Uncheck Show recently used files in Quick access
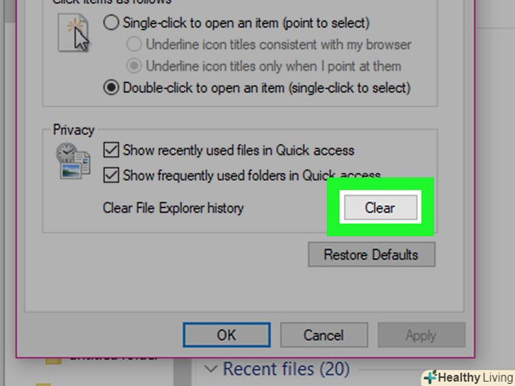 [x=111, y=150]
